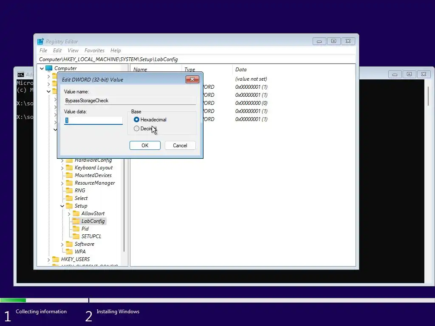Click the Value data input field
Image resolution: width=435 pixels, height=326 pixels.
click(x=93, y=120)
